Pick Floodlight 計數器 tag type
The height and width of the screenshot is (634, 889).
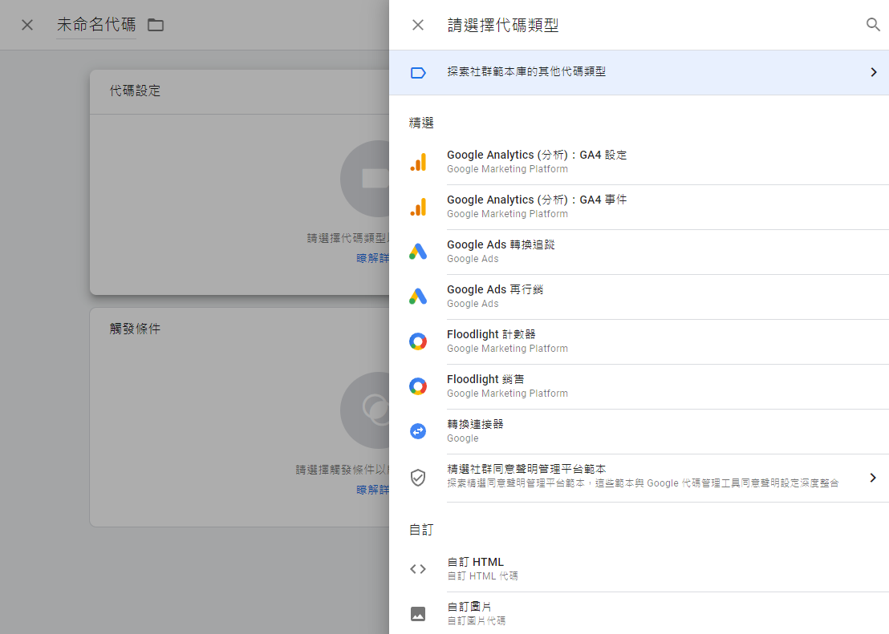click(639, 341)
